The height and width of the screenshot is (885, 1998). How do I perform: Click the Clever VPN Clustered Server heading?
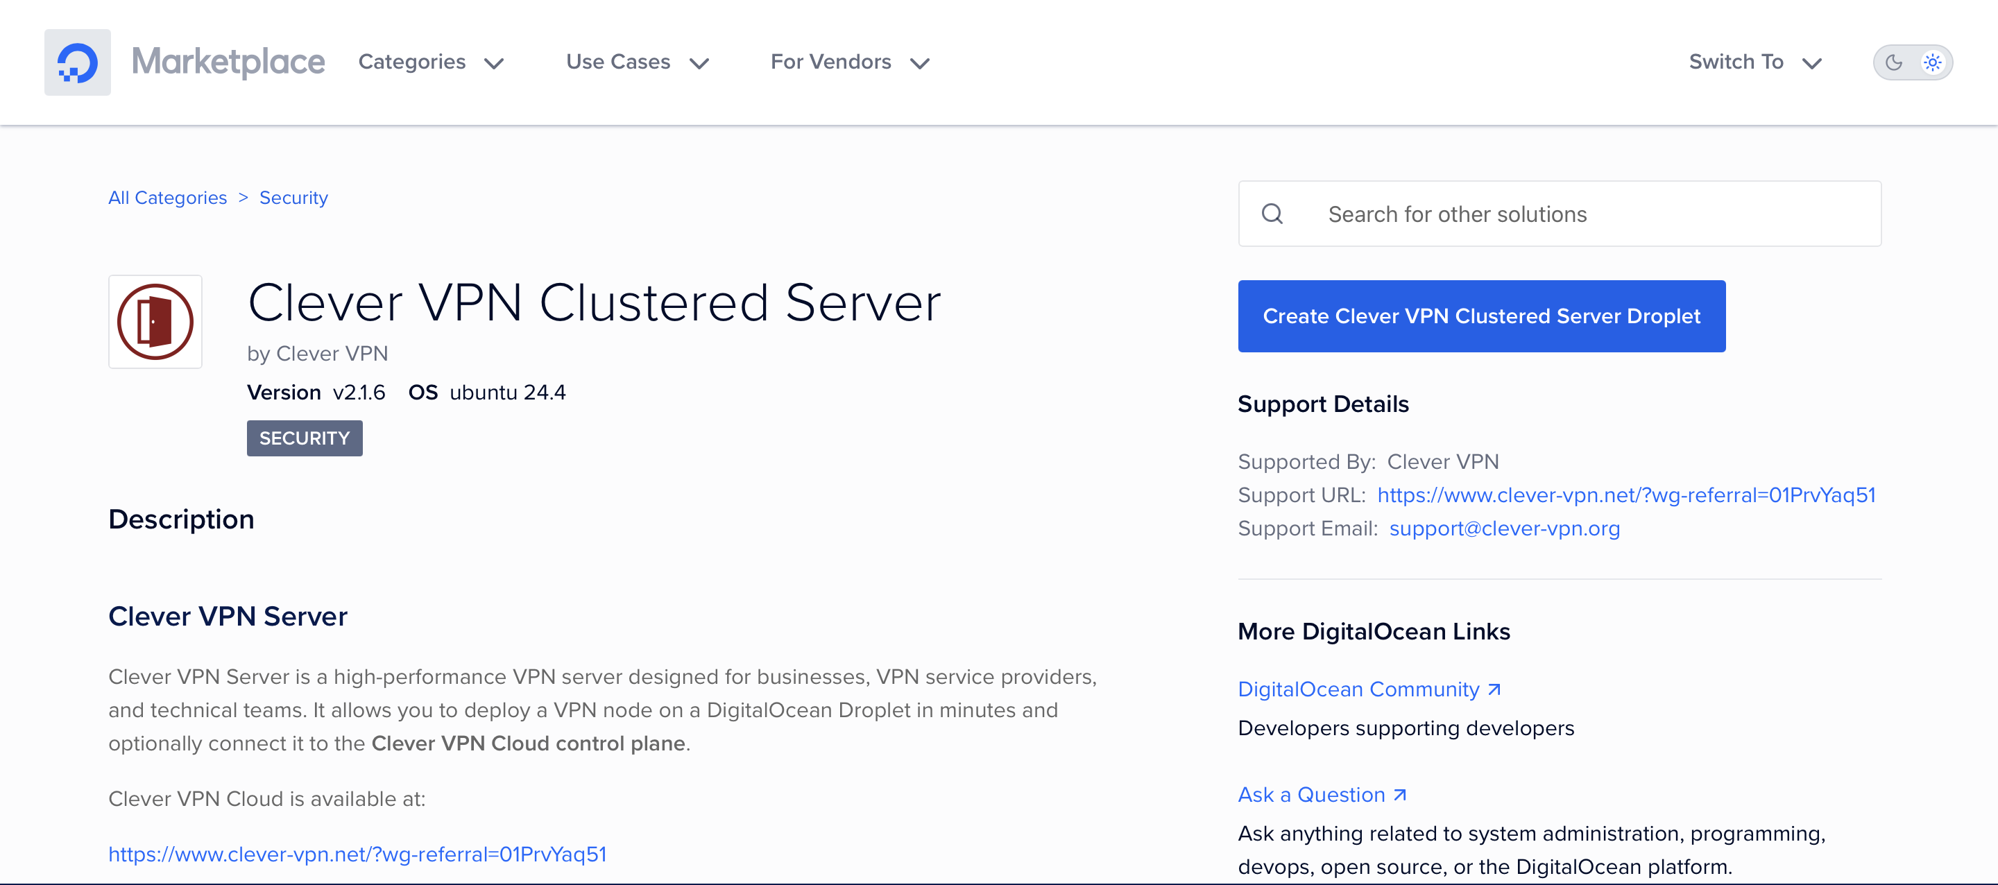click(594, 303)
